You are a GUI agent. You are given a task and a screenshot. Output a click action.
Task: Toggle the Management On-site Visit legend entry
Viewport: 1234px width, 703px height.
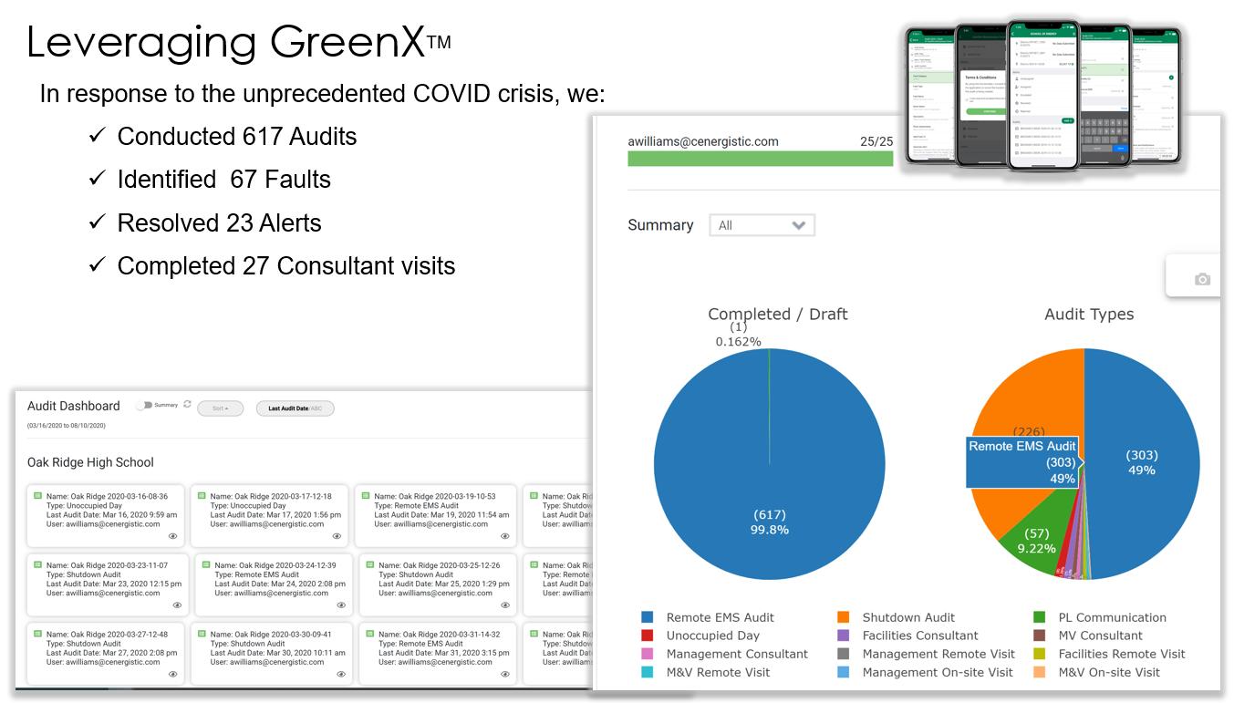pos(926,672)
